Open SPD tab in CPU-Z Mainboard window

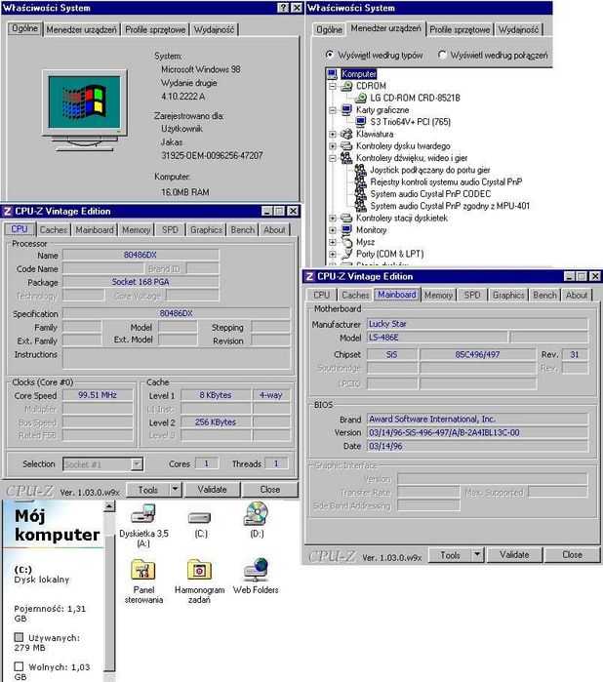(472, 295)
